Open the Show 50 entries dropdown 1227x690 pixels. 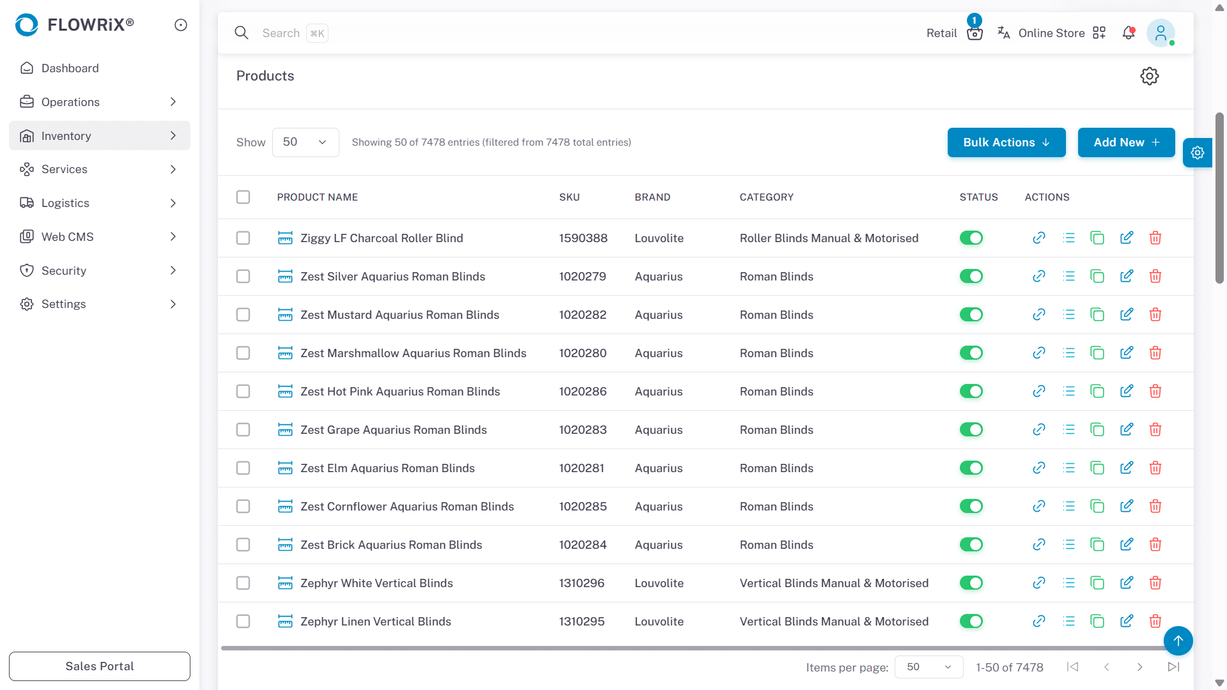(305, 142)
